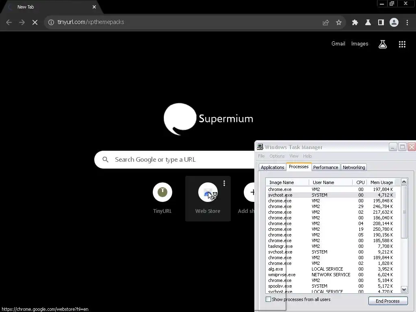Viewport: 416px width, 312px height.
Task: Select svchost.exe using 4,712 K
Action: (x=331, y=195)
